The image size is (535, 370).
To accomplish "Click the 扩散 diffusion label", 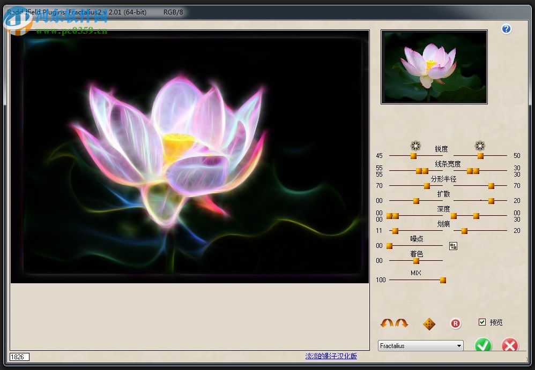I will tap(443, 194).
